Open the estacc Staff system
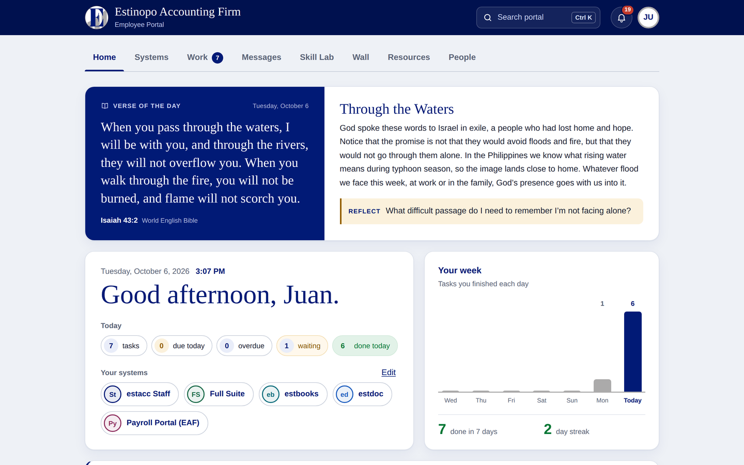This screenshot has width=744, height=465. (x=139, y=394)
